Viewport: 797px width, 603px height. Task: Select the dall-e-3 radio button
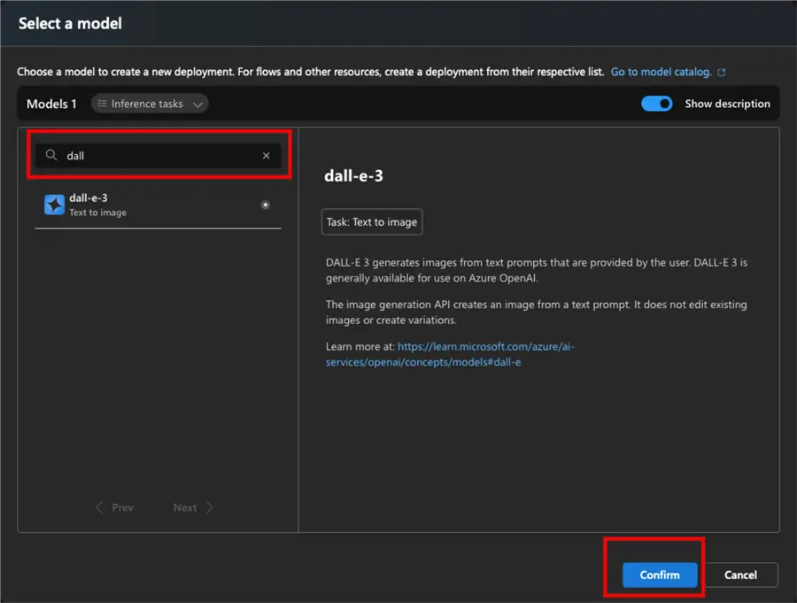(x=266, y=205)
